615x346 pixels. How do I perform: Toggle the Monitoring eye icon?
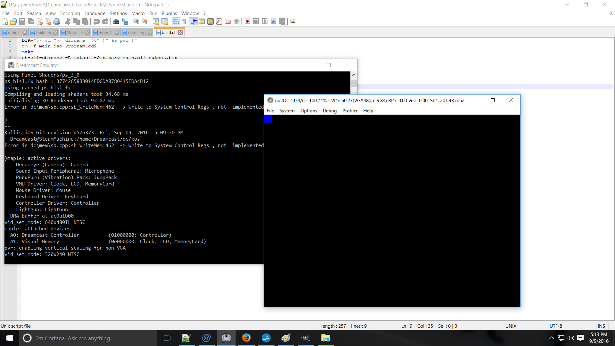pos(236,21)
